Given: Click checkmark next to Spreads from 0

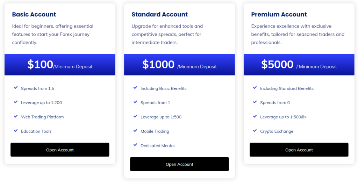Looking at the screenshot, I should 255,102.
